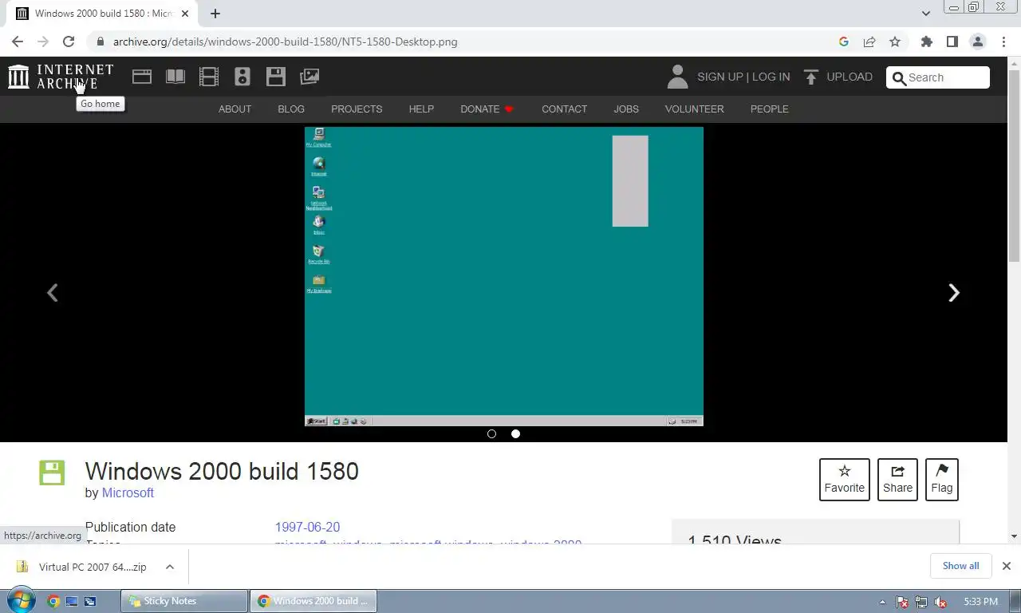Open the Microsoft author link
This screenshot has width=1021, height=613.
tap(128, 492)
